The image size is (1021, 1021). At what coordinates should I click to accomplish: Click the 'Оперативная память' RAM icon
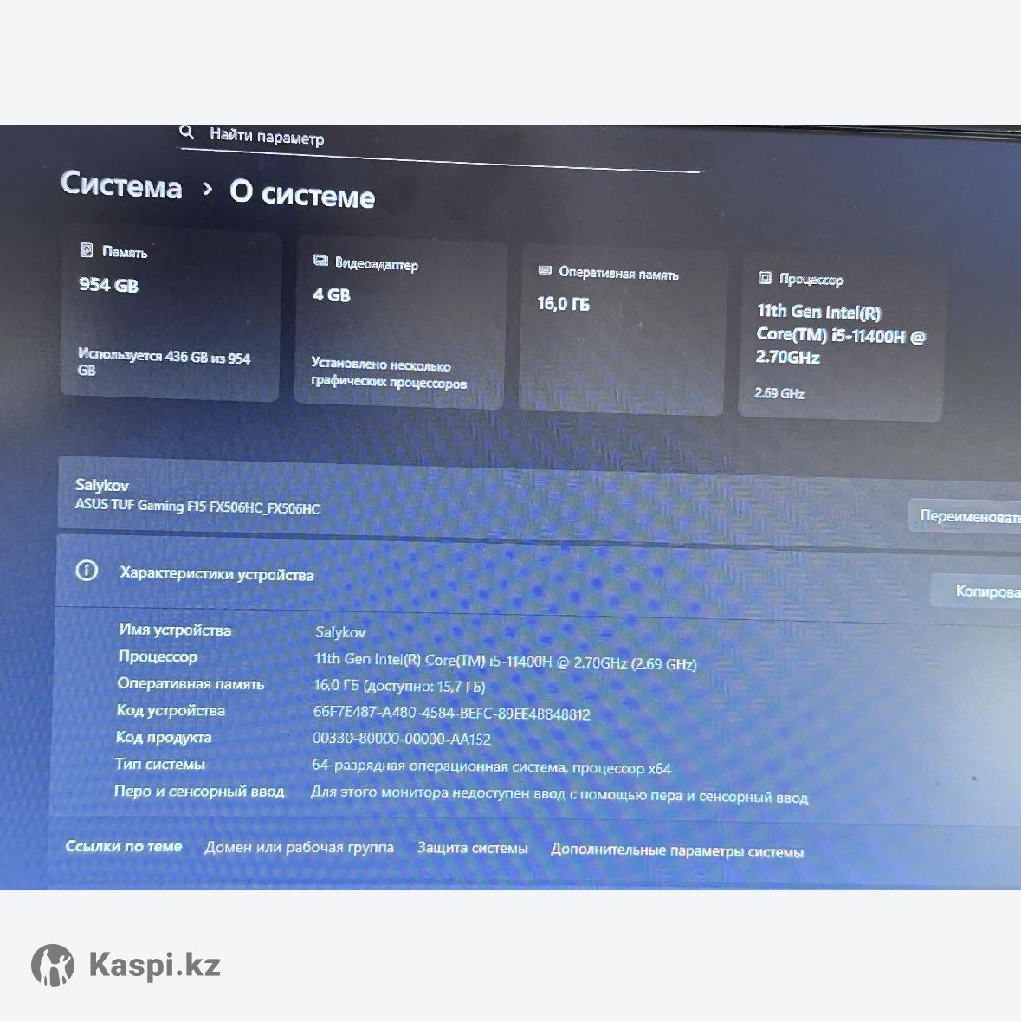point(545,271)
